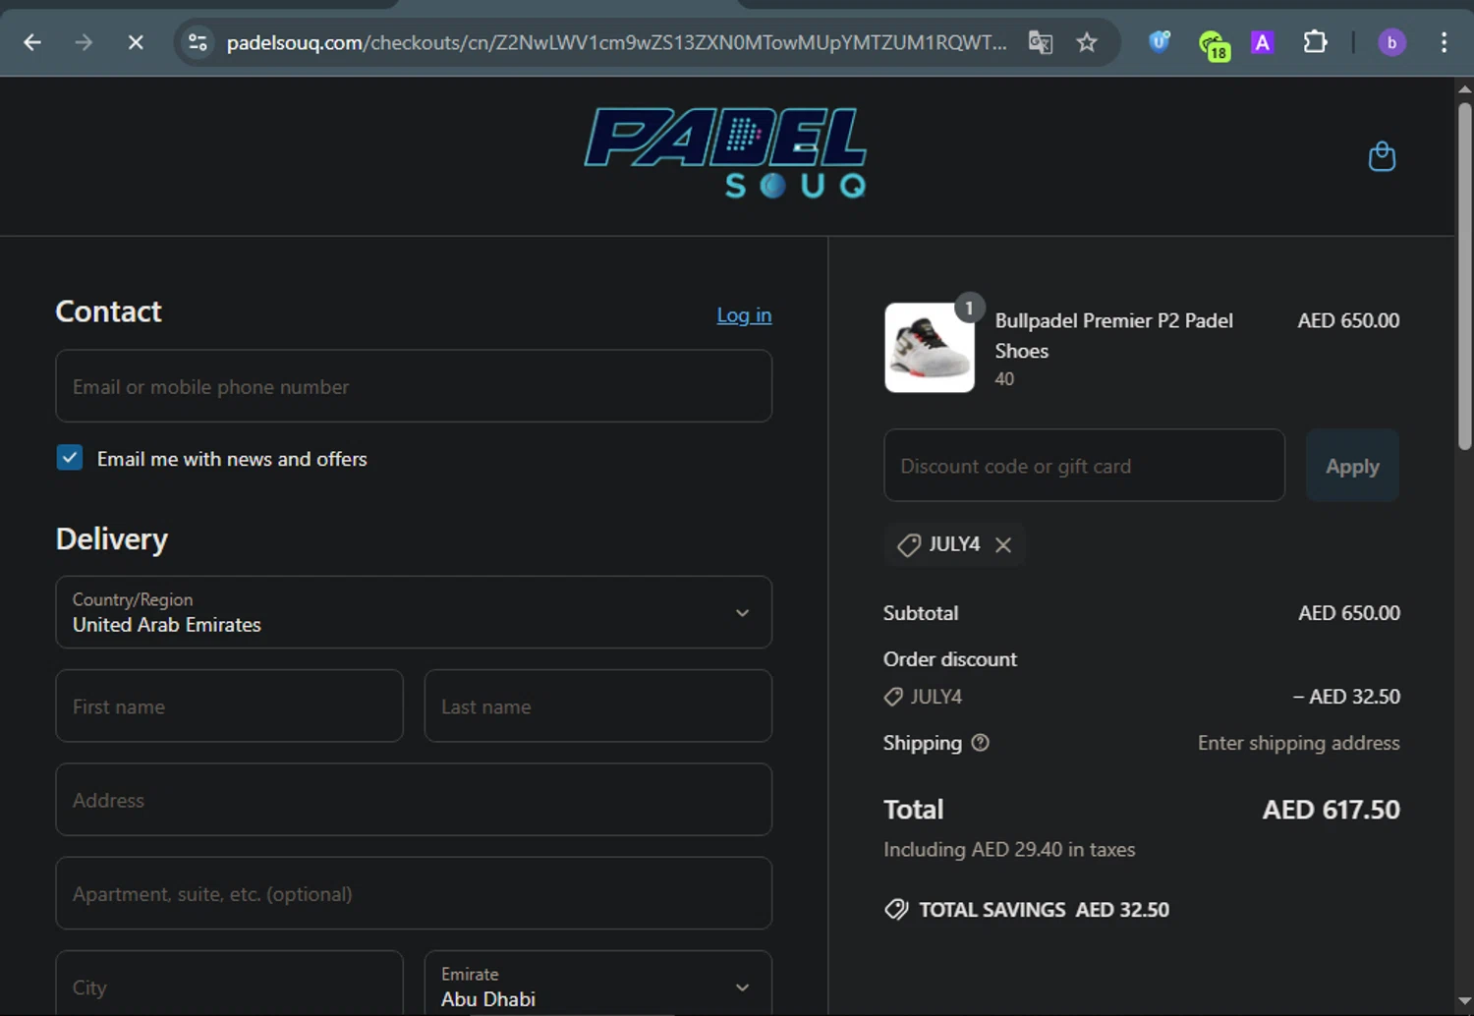Open the purple A extension
The image size is (1474, 1016).
coord(1263,42)
